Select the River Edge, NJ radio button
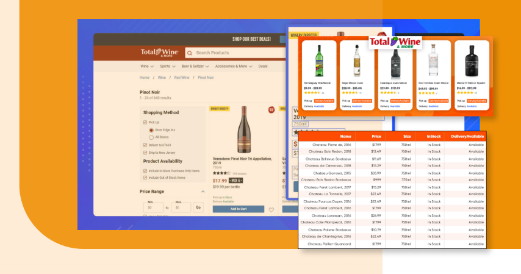This screenshot has width=521, height=274. coord(151,130)
